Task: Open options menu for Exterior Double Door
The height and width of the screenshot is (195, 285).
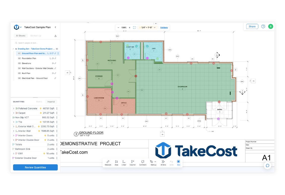Action: [x=57, y=158]
